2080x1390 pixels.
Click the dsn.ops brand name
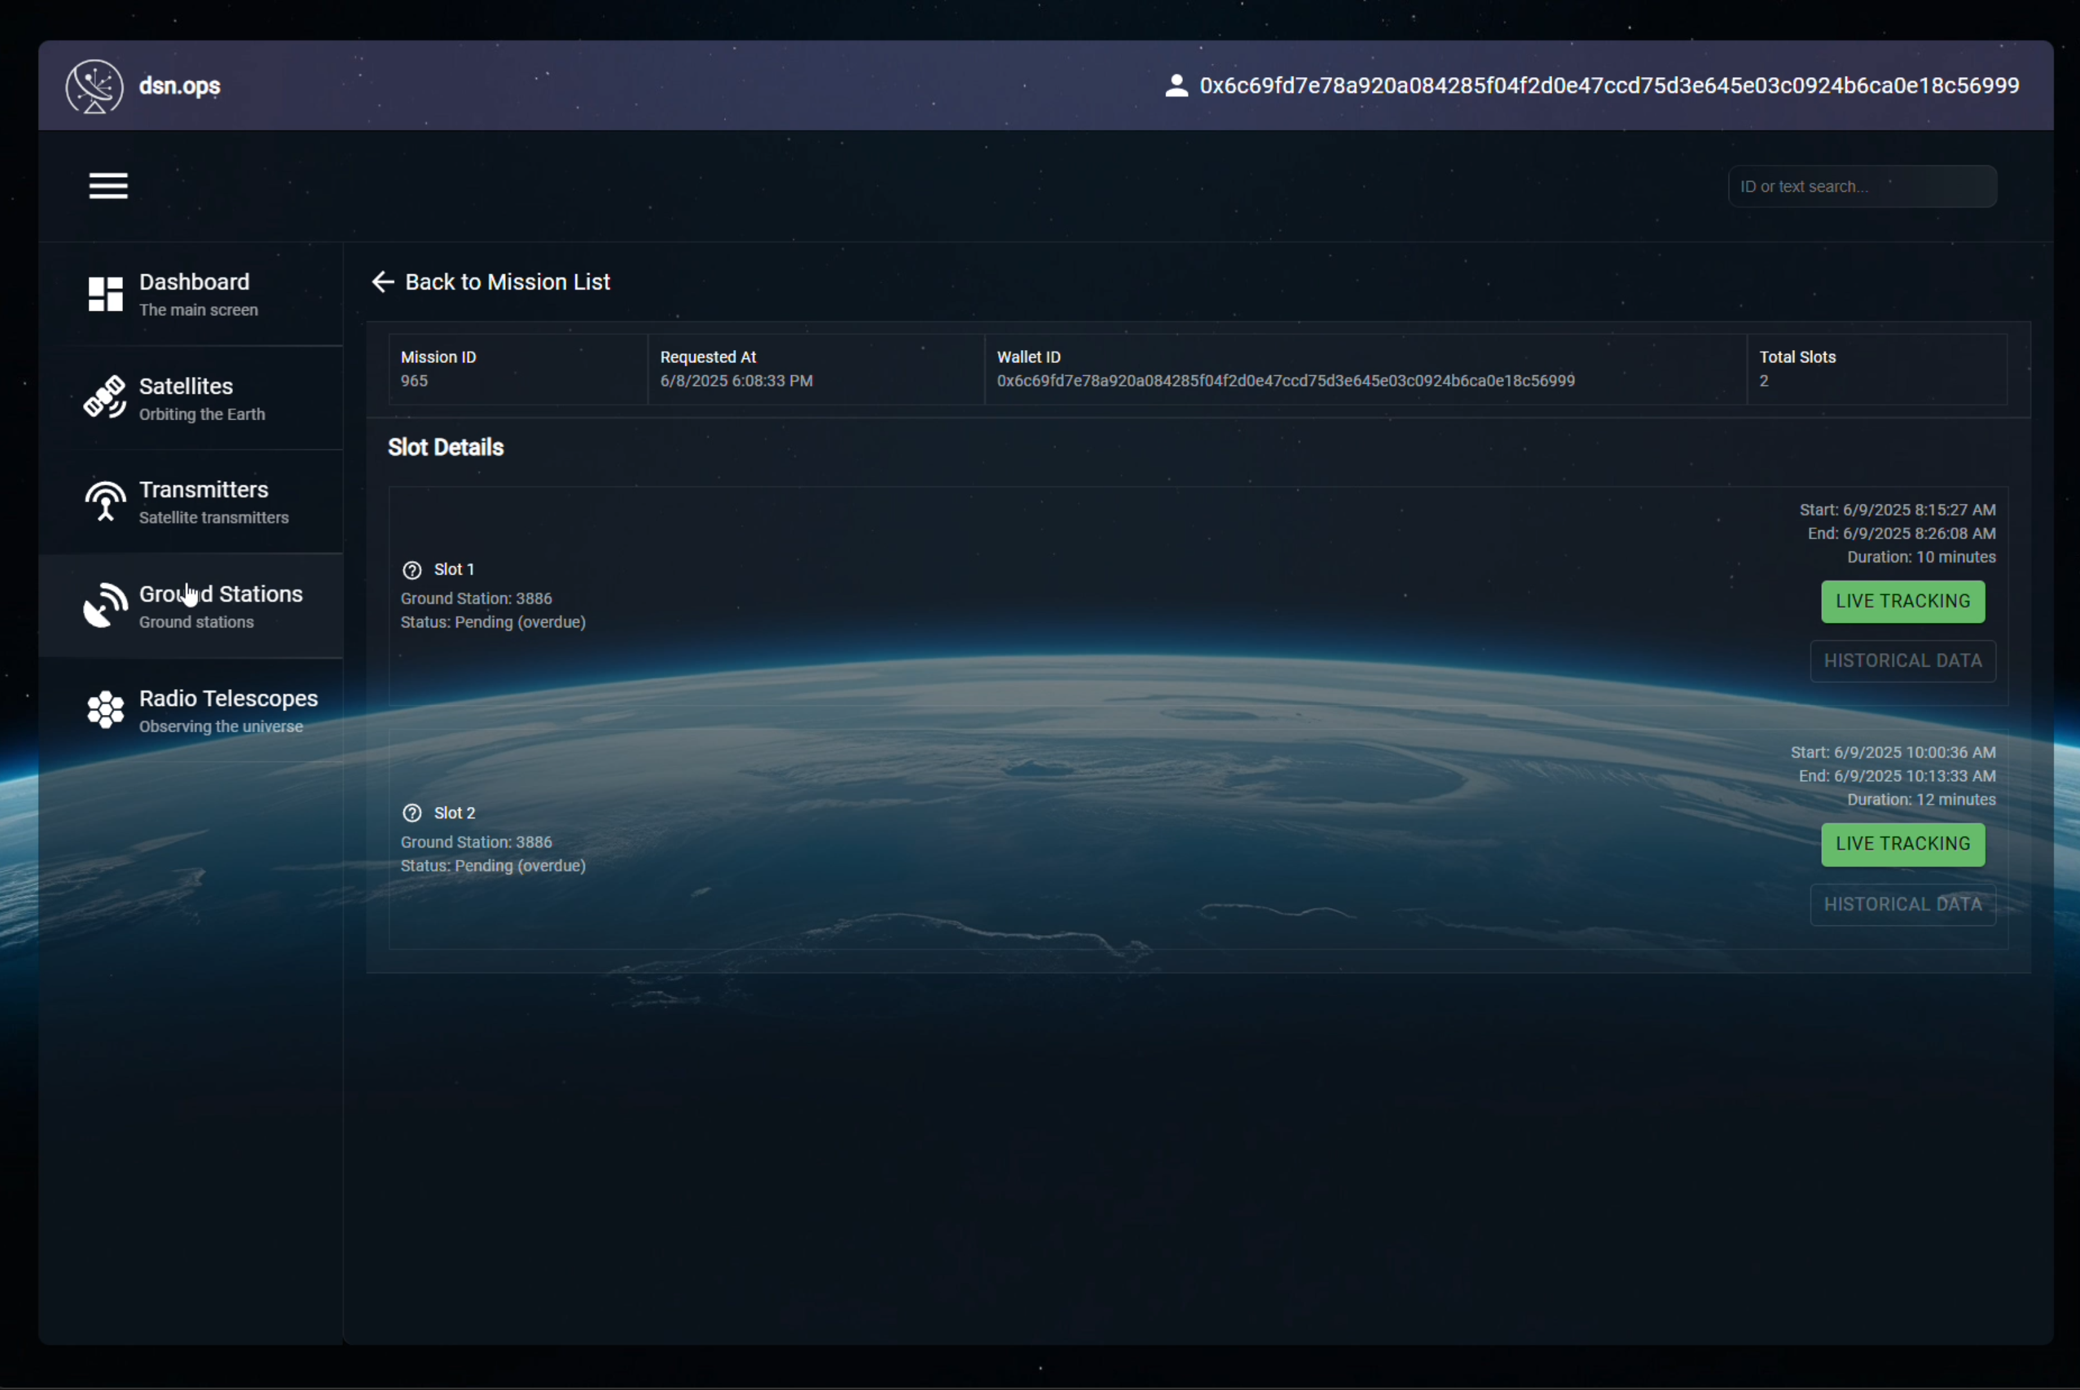[x=180, y=86]
